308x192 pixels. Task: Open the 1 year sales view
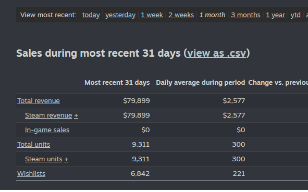[275, 15]
